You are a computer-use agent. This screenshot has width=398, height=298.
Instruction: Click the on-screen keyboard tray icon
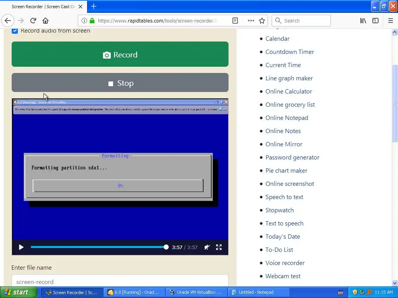tap(340, 293)
